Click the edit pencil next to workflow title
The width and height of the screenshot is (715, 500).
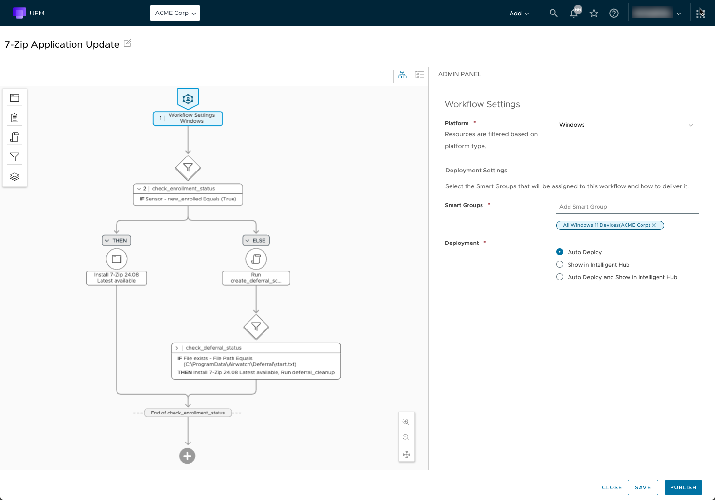pyautogui.click(x=128, y=43)
